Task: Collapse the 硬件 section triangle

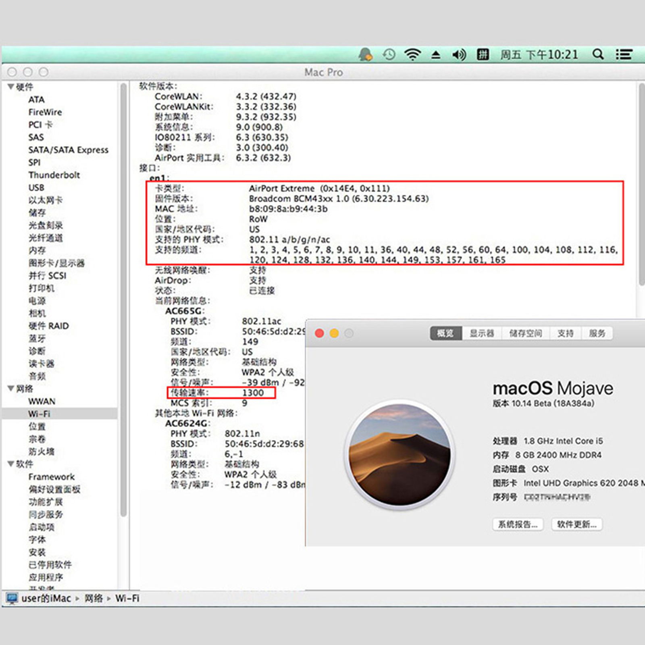Action: [11, 87]
